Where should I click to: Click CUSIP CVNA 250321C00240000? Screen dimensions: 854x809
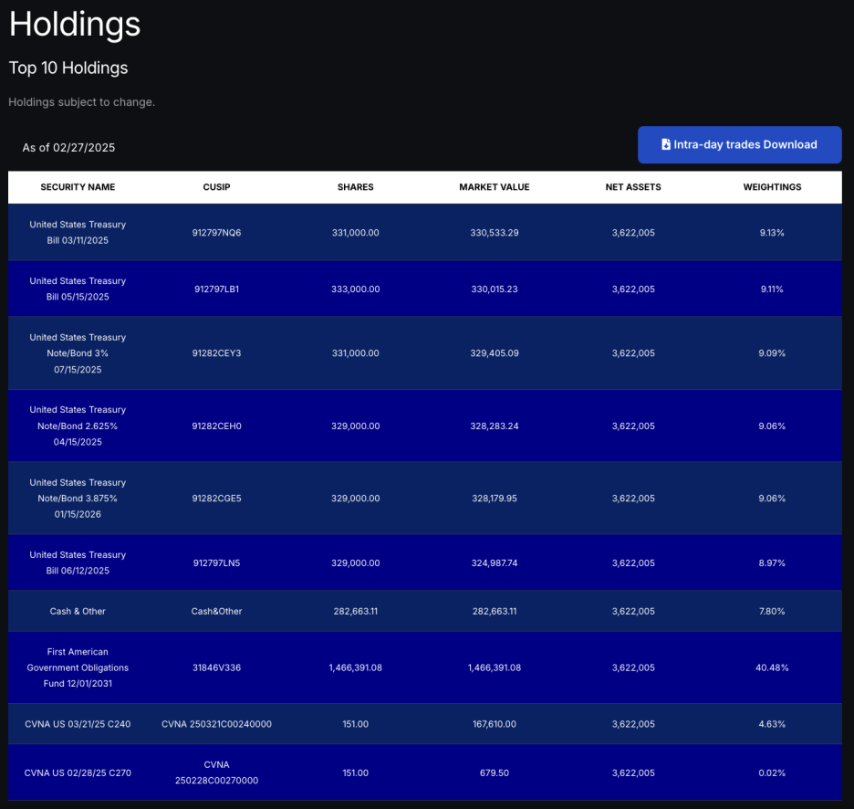[x=217, y=724]
